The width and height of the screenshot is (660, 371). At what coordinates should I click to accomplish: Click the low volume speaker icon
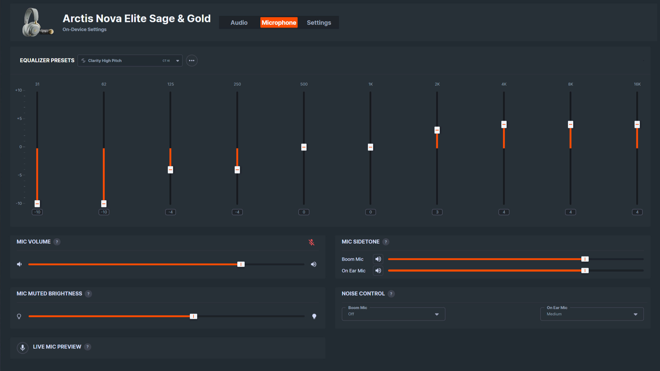pyautogui.click(x=19, y=264)
